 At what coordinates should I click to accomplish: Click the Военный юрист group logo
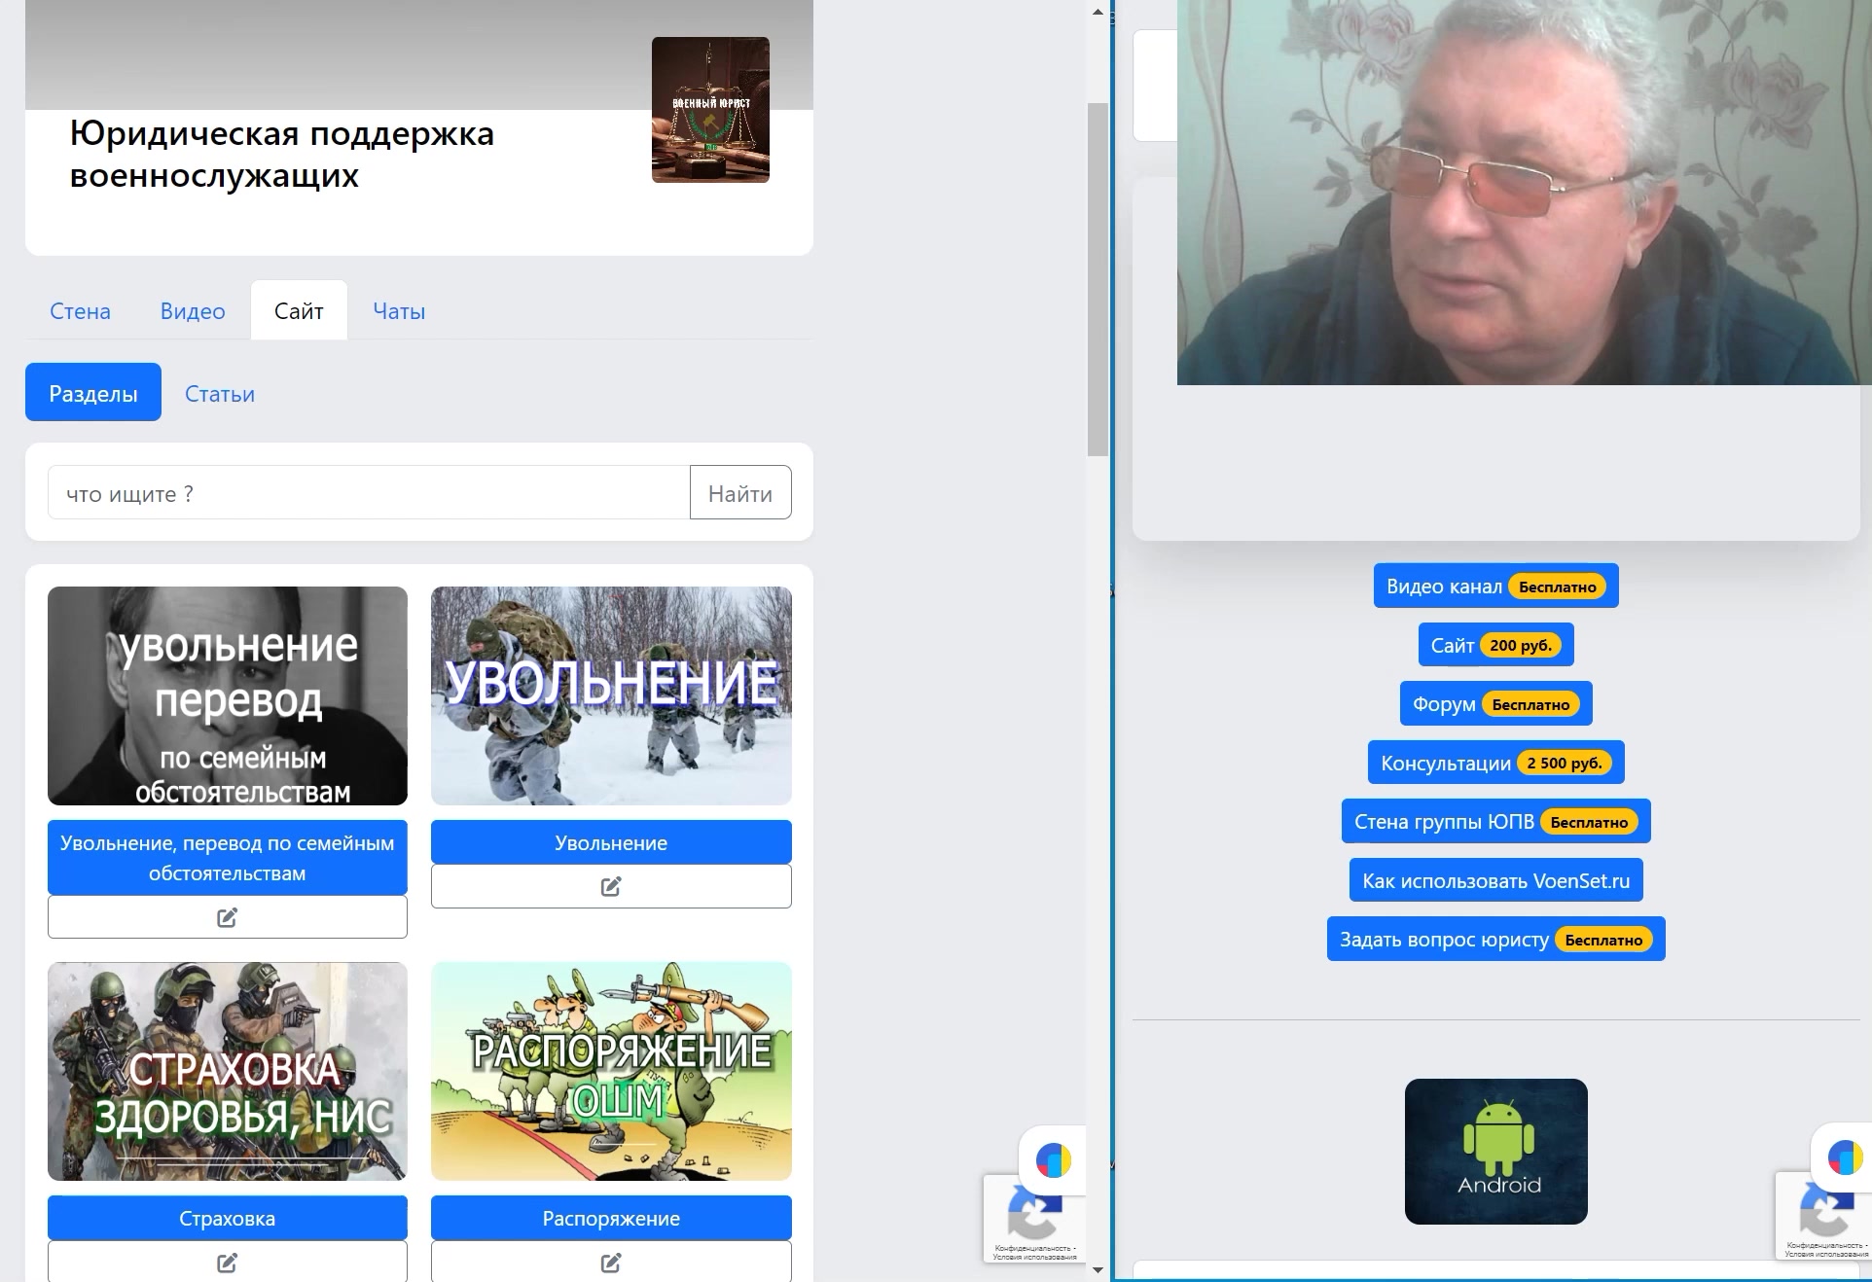coord(710,110)
